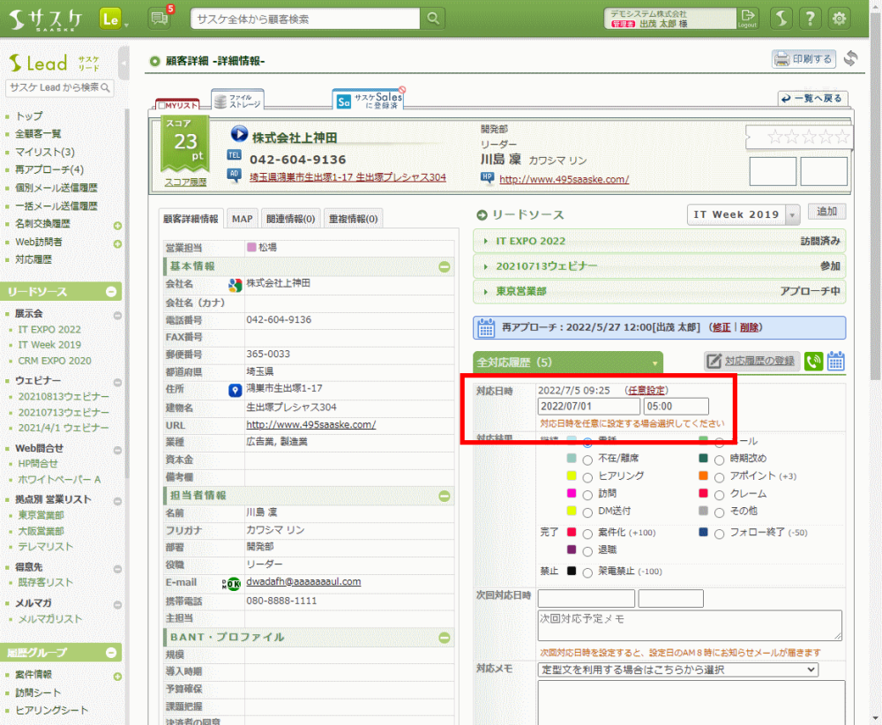882x725 pixels.
Task: Click the plus icon next to 名刺交換履歴
Action: 117,226
